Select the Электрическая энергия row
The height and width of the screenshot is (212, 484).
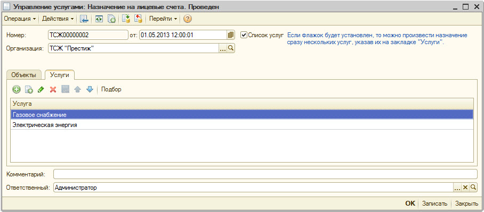[x=242, y=125]
